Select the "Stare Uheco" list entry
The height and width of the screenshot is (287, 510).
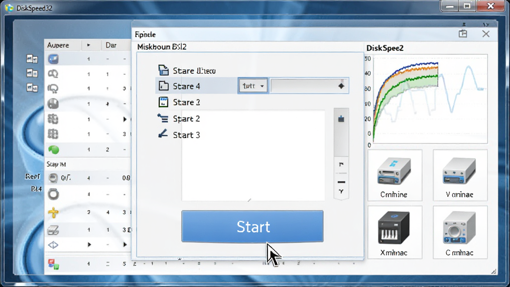click(x=187, y=71)
